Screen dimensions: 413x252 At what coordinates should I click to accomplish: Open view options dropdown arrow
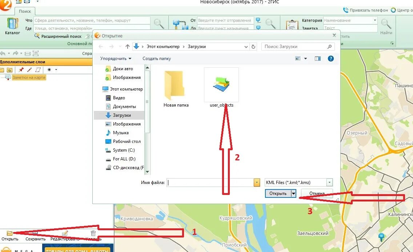305,59
